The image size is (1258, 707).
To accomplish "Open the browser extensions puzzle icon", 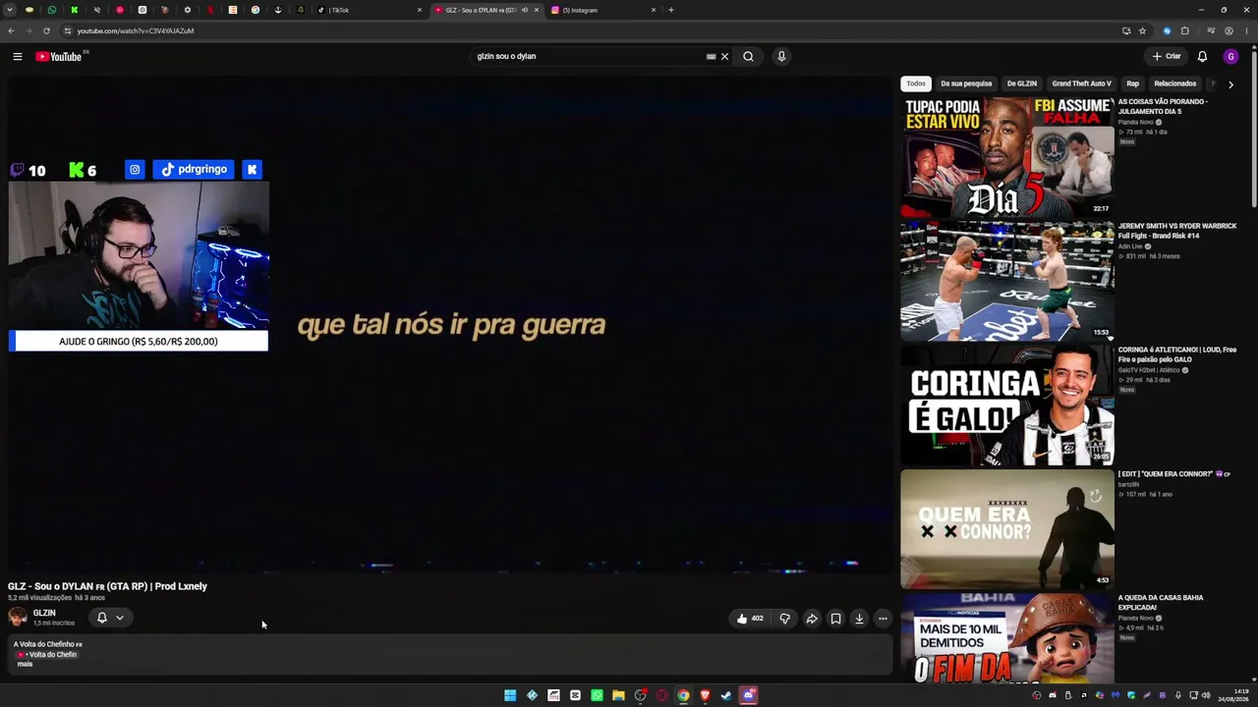I will pos(1184,30).
